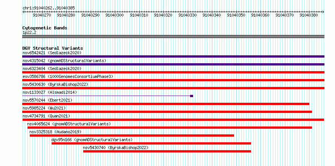Viewport: 335px width, 166px height.
Task: Open nsv3325318 (Audano2019) label
Action: pos(55,132)
